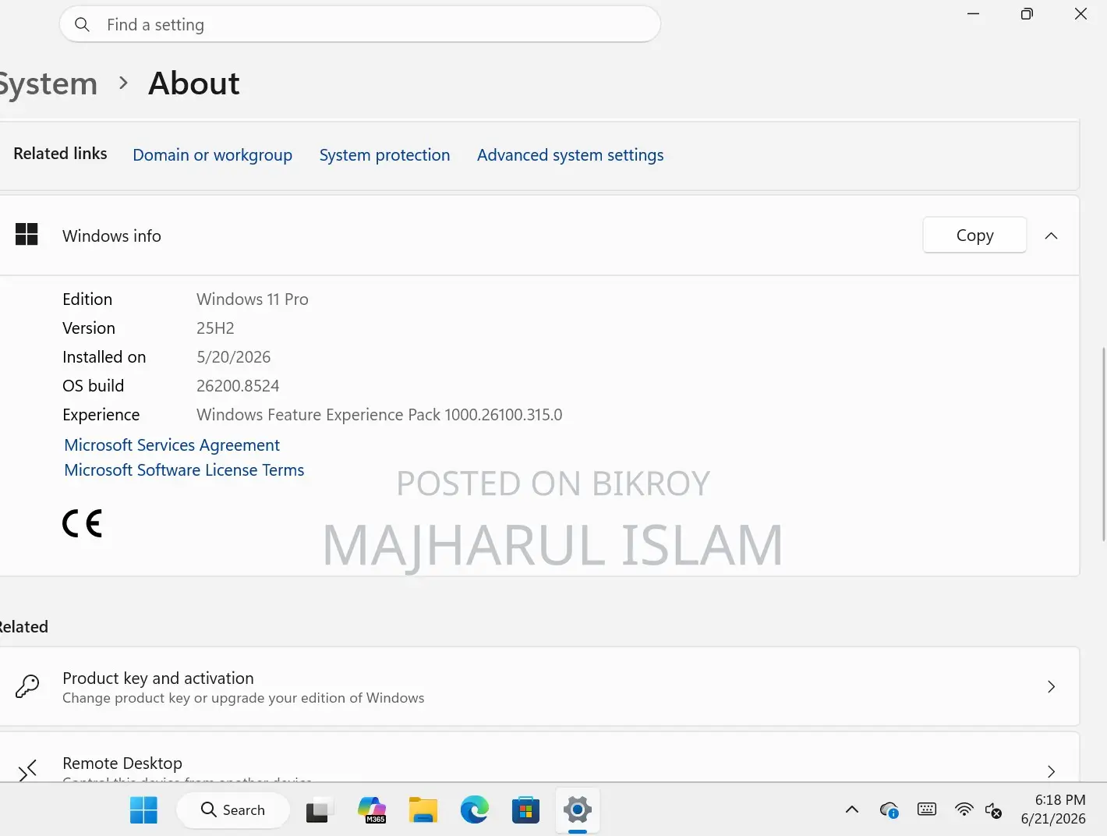Copy the Windows info details
1107x836 pixels.
[x=974, y=235]
